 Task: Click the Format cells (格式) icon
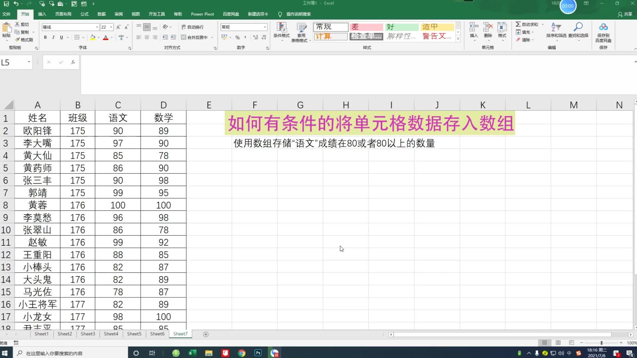point(502,27)
